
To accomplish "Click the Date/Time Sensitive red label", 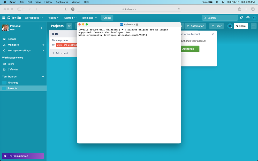I will [x=67, y=45].
